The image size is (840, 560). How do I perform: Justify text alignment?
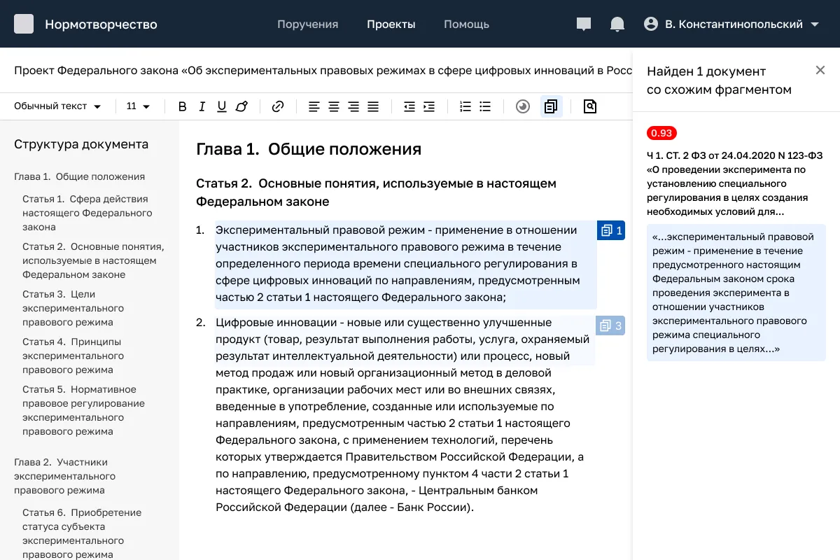(x=373, y=106)
